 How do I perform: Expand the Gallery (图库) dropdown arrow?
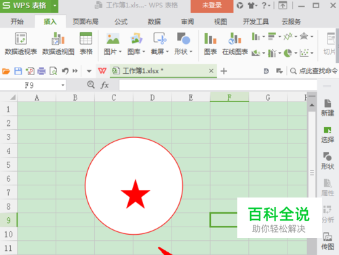coord(144,51)
